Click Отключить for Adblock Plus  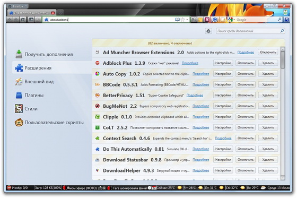(246, 63)
